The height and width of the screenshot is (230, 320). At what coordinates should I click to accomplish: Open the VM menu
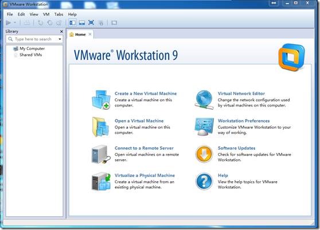[x=46, y=14]
